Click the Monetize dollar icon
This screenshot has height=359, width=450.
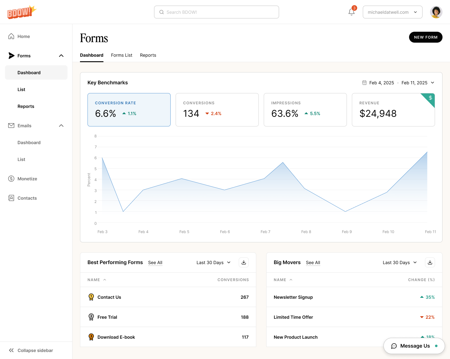11,179
